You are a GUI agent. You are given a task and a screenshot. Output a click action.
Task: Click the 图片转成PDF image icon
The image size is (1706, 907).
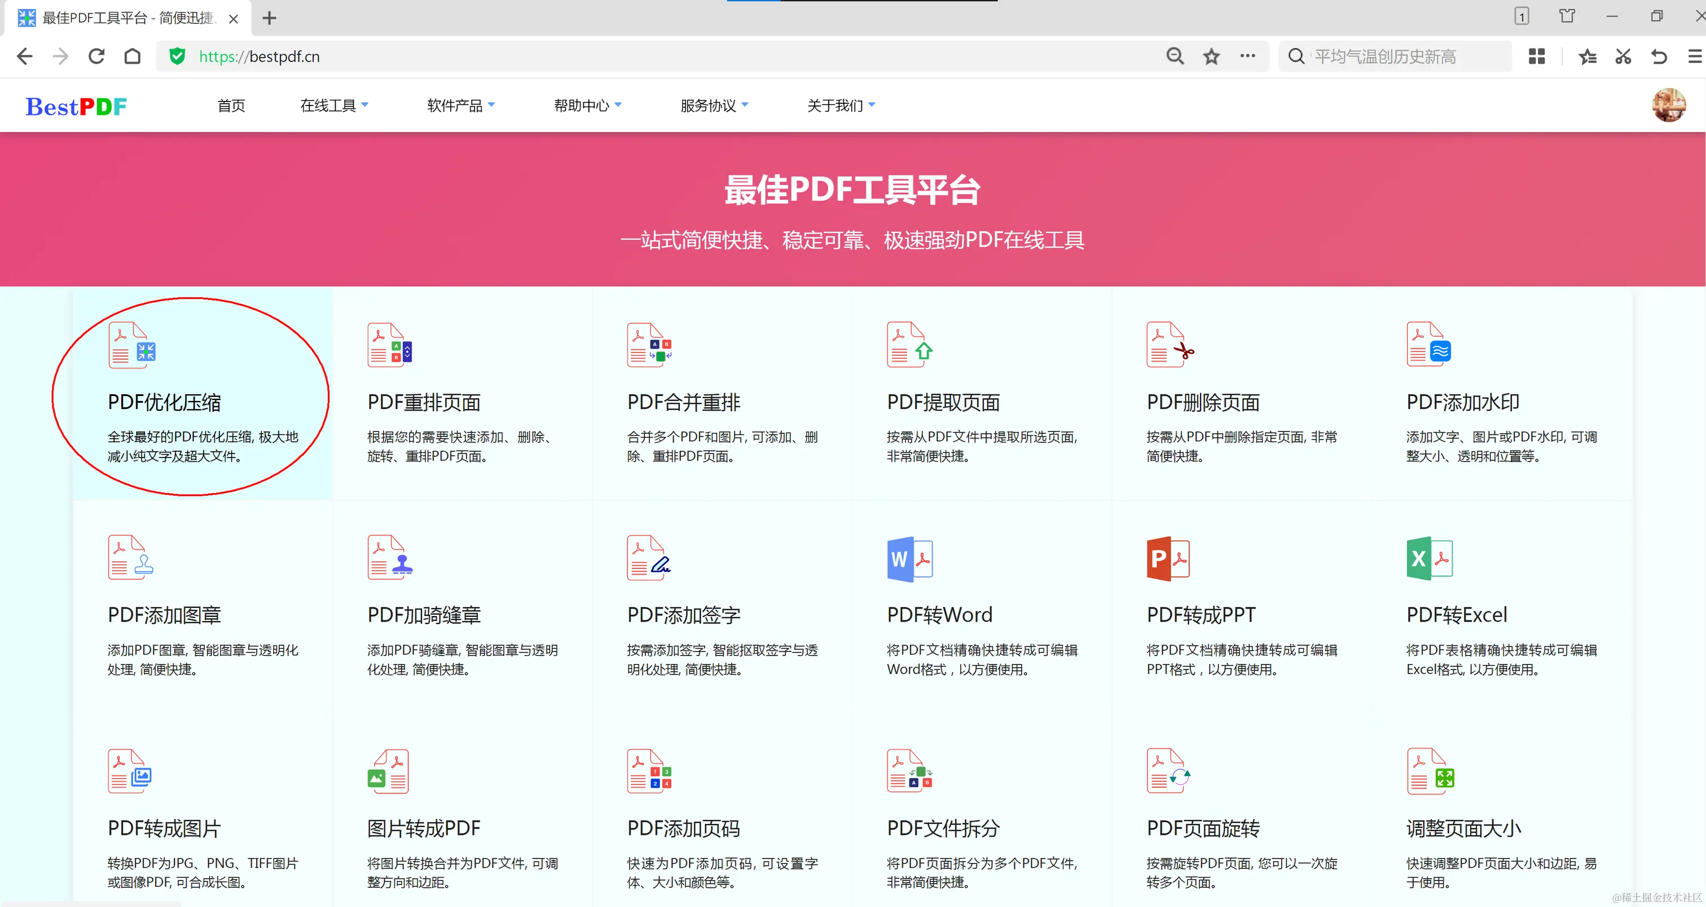pyautogui.click(x=388, y=771)
